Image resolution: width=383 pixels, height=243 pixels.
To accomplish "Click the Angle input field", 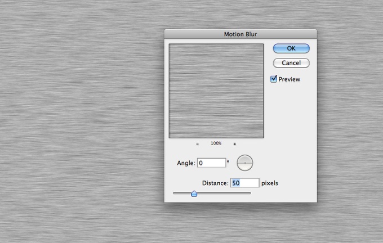I will pyautogui.click(x=212, y=163).
